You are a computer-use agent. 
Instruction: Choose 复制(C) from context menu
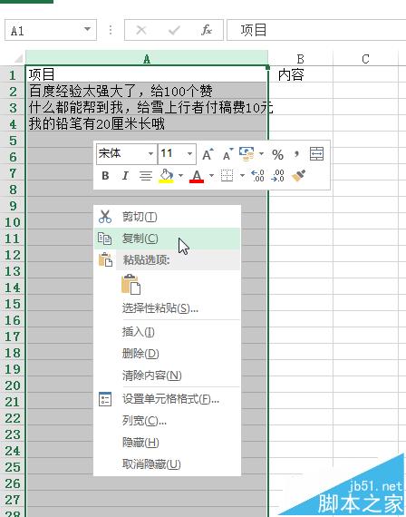coord(168,239)
